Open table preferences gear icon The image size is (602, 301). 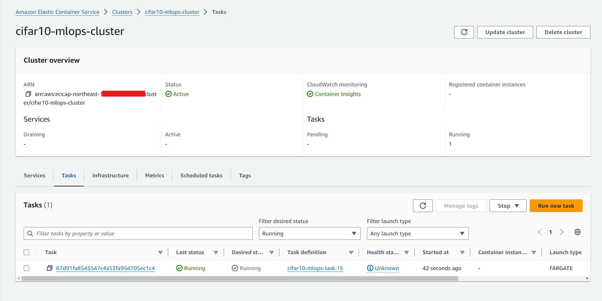coord(577,232)
